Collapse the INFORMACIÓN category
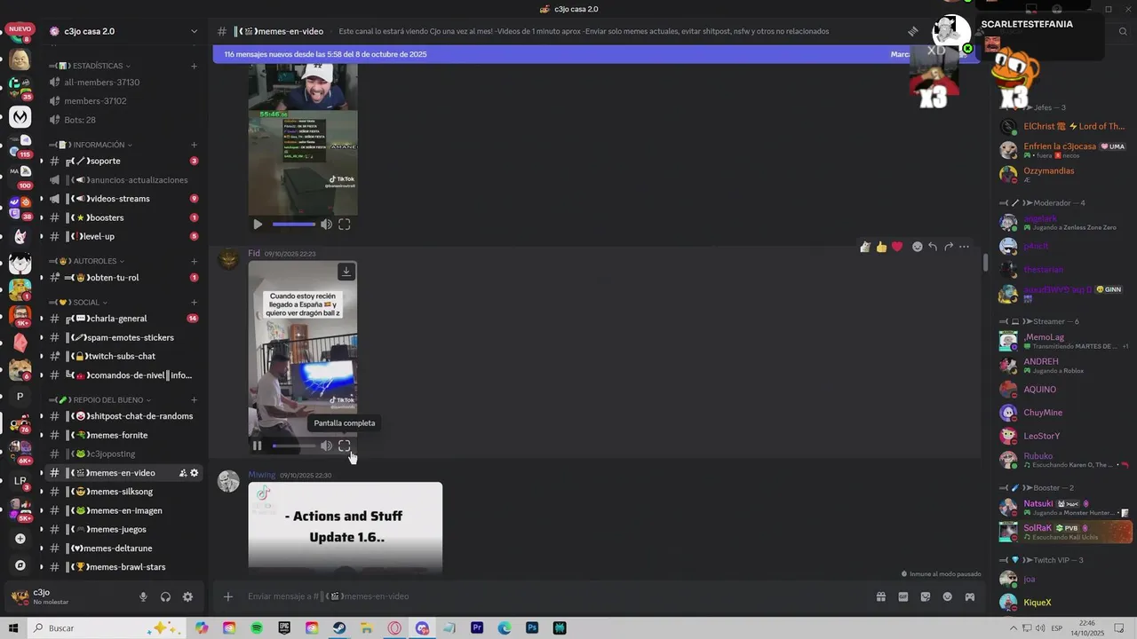This screenshot has width=1137, height=639. click(98, 145)
